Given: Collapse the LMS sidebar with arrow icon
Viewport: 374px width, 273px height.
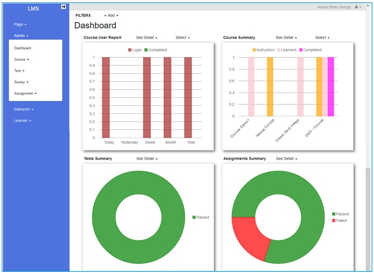Looking at the screenshot, I should click(64, 7).
